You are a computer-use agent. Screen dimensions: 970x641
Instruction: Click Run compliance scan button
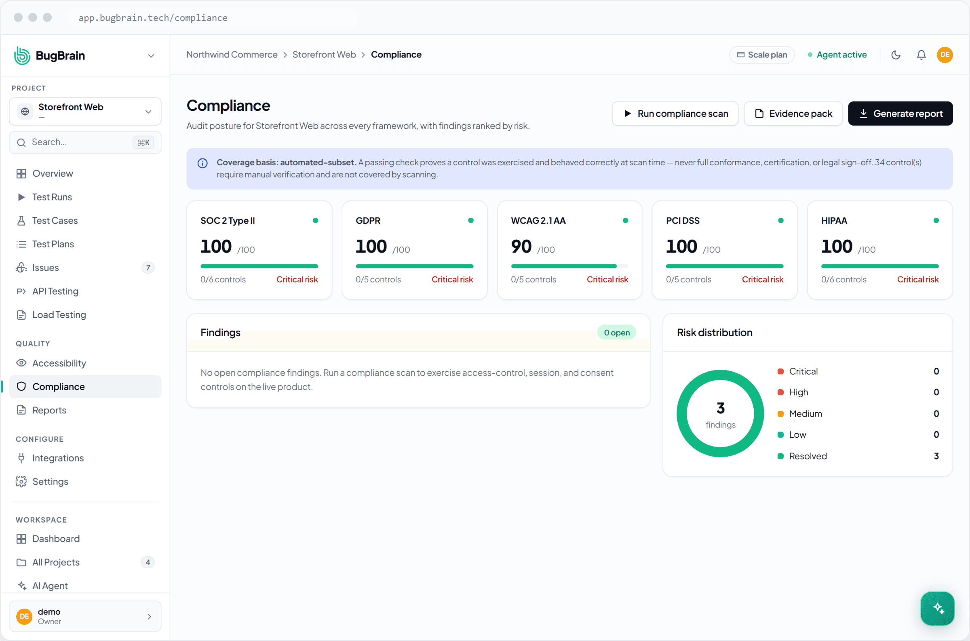coord(675,113)
